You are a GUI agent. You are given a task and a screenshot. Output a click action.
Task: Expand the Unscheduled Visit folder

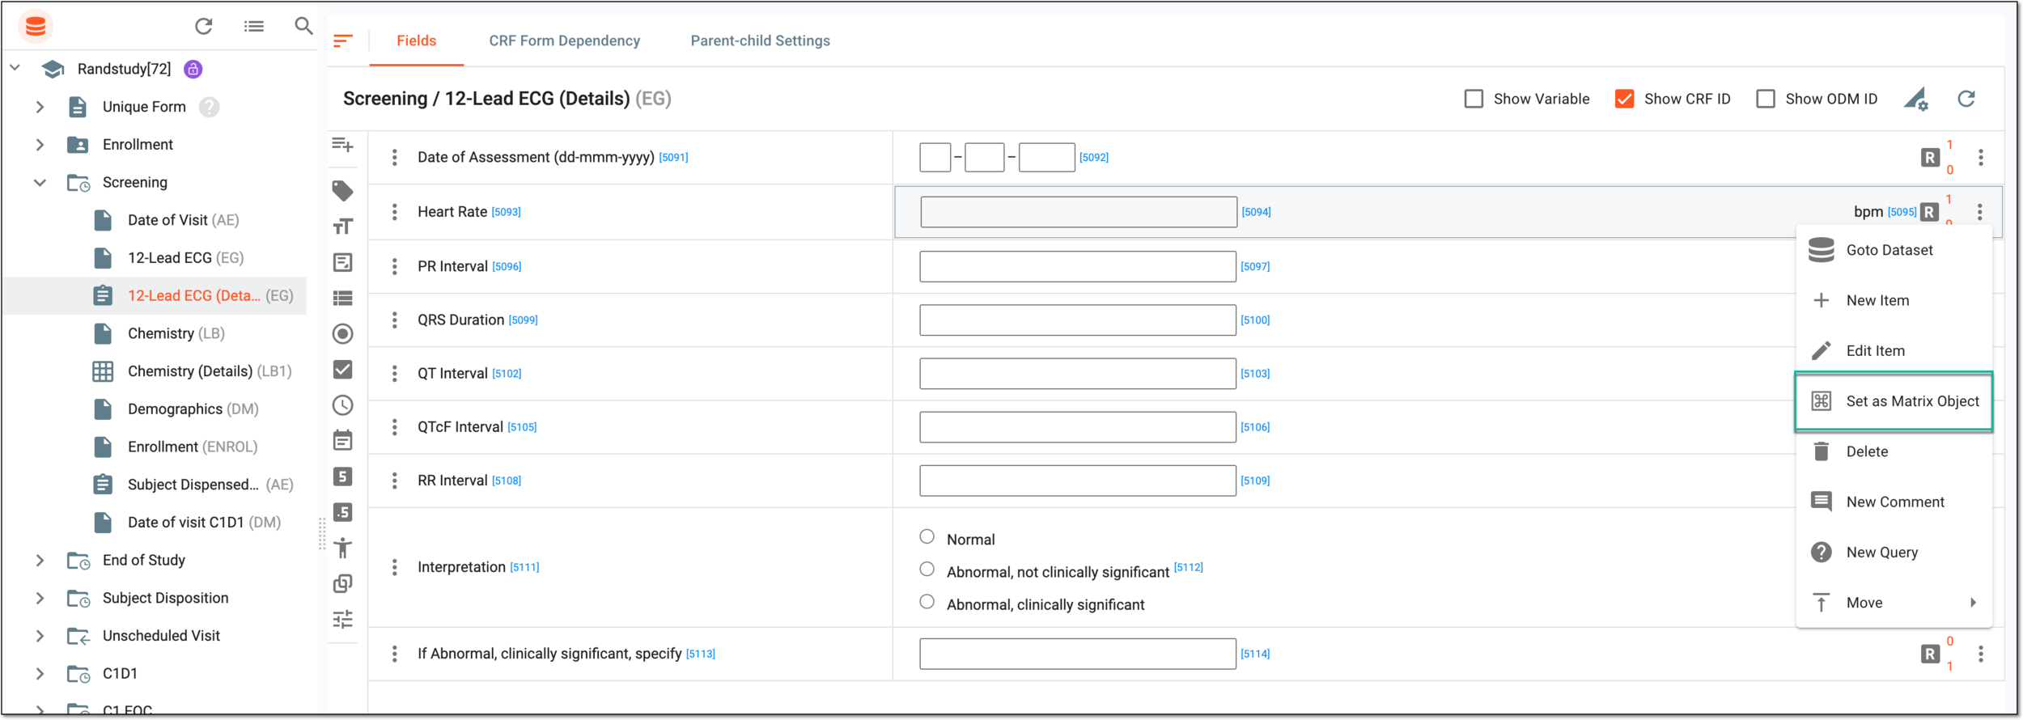[40, 637]
